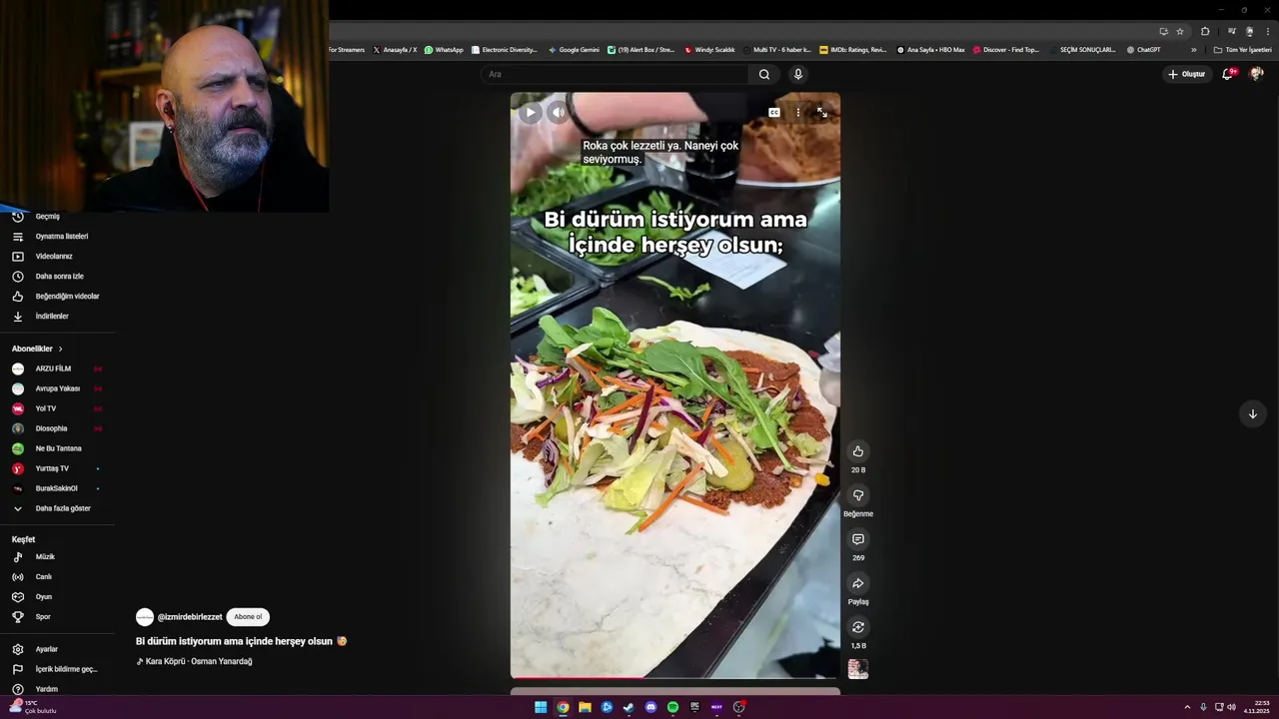Open the Kara Köprü - Osman Yanardağ sound
This screenshot has width=1279, height=719.
194,661
